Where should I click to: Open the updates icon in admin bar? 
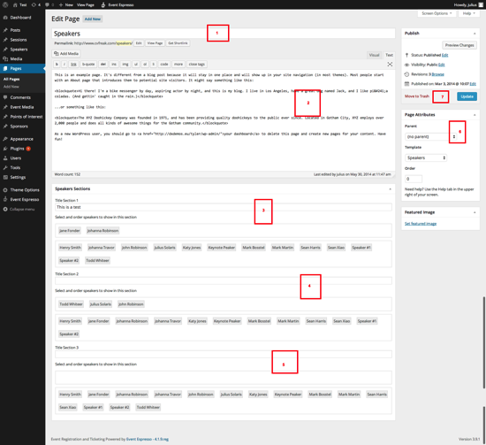(34, 4)
